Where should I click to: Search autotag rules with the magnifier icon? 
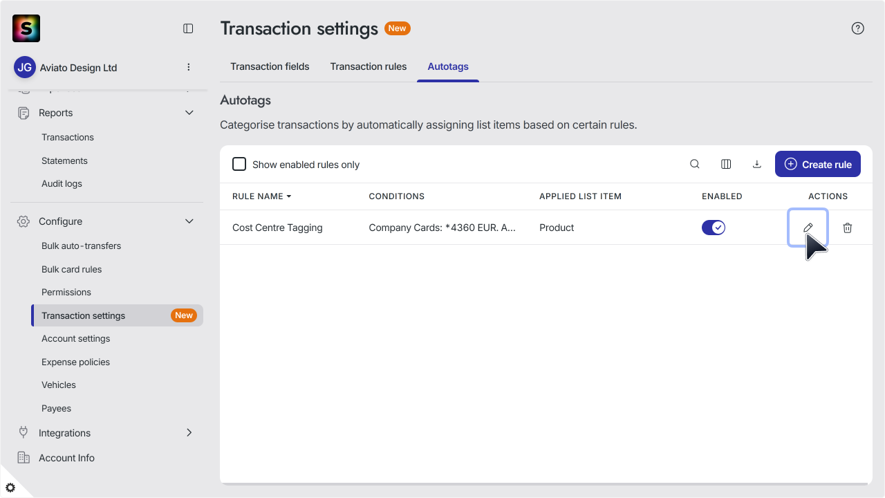[695, 164]
